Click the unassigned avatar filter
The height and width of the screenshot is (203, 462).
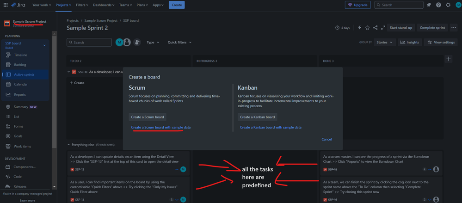[x=127, y=43]
